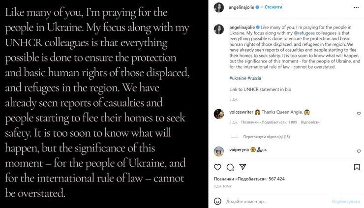Viewport: 364px width, 208px height.
Task: Click voiceswriter's comment avatar
Action: [219, 114]
